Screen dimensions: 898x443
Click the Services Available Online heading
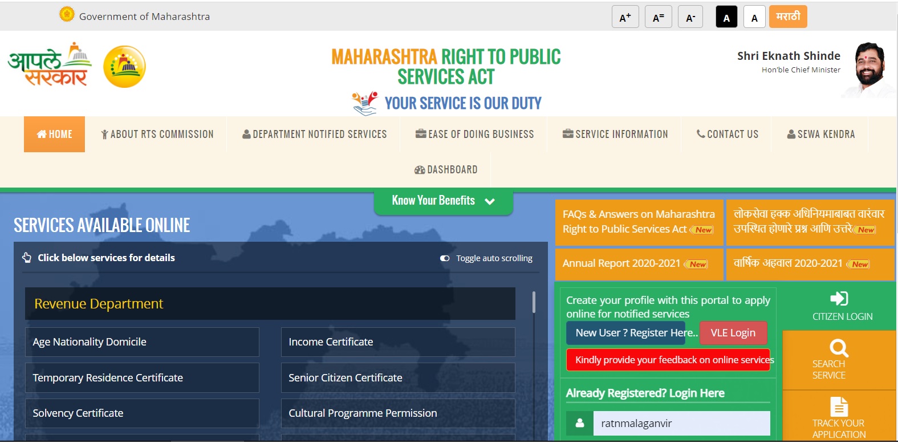coord(102,225)
